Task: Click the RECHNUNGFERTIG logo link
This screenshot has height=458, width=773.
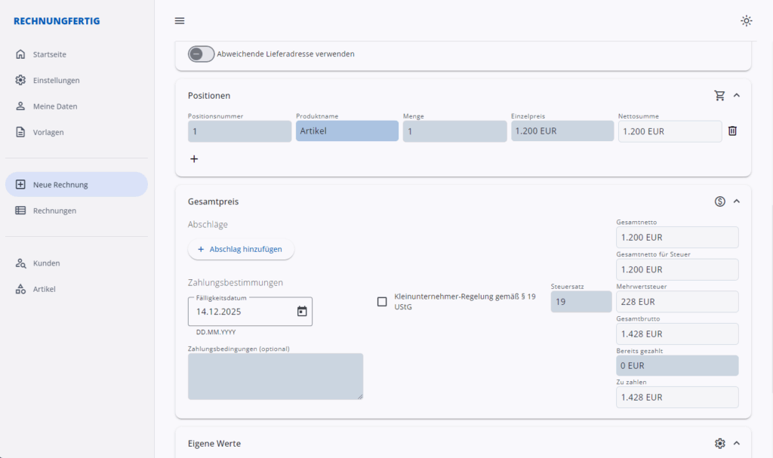Action: click(57, 21)
